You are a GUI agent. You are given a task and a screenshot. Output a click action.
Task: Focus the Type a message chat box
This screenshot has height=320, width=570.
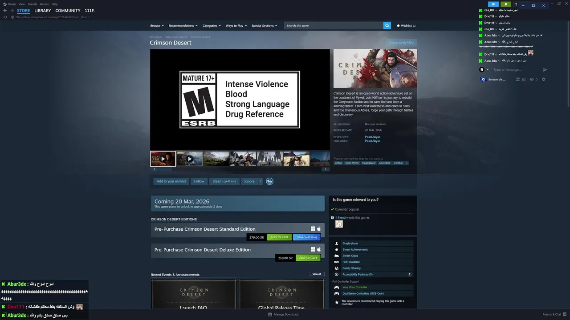(516, 70)
